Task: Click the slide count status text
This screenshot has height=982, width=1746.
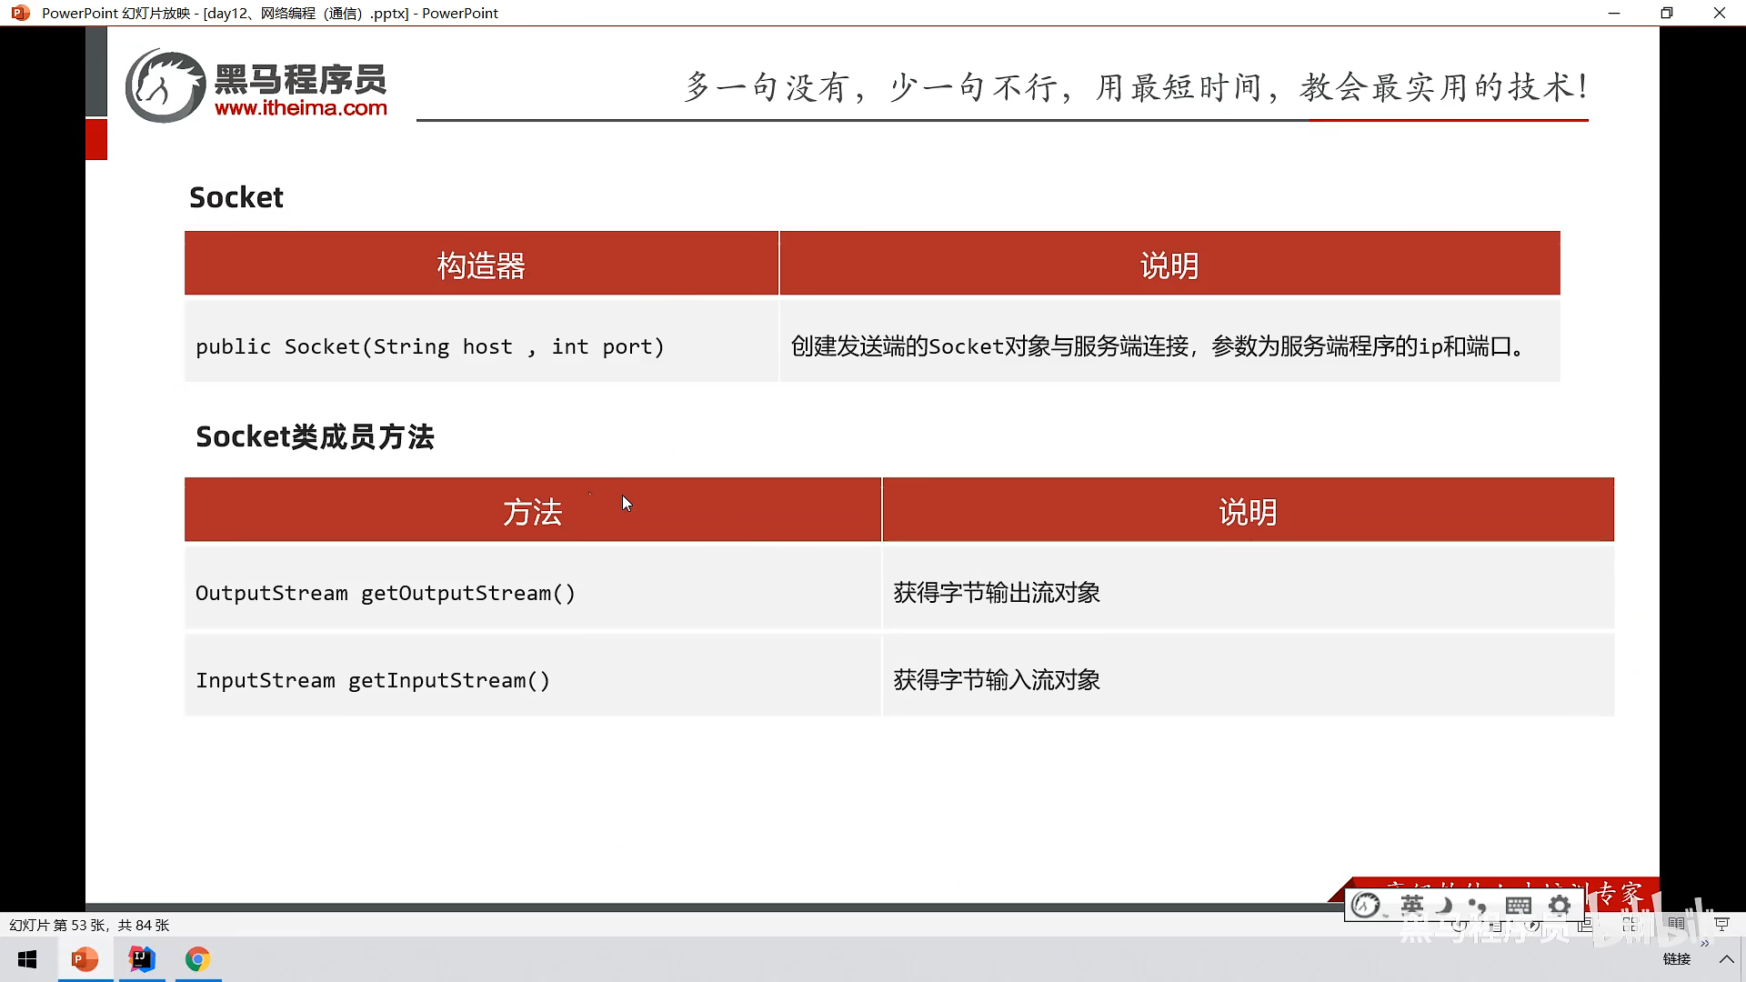Action: click(x=89, y=925)
